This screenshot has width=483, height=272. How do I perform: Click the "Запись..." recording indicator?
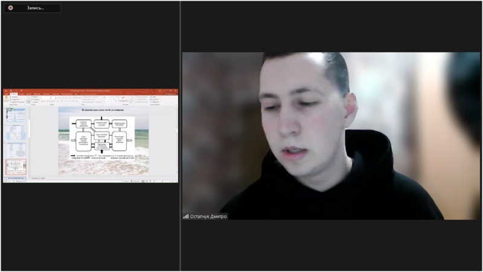click(33, 8)
